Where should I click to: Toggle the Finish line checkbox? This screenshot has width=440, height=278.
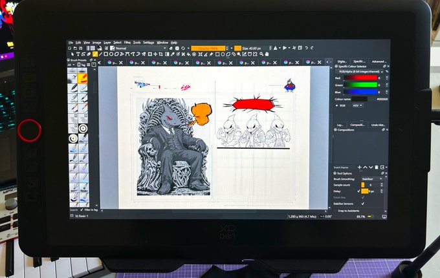pos(363,198)
